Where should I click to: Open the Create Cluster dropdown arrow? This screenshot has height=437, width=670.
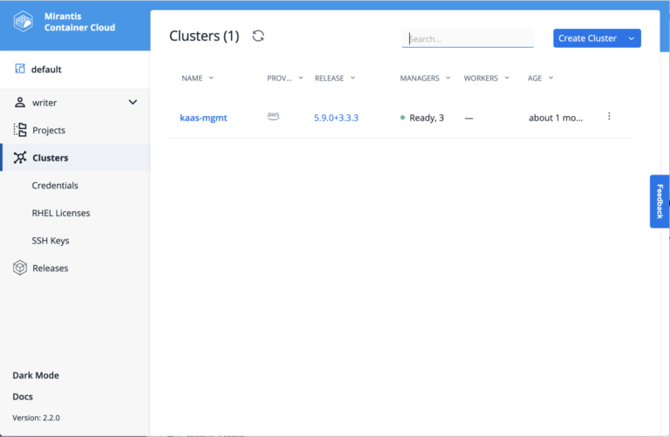point(632,38)
